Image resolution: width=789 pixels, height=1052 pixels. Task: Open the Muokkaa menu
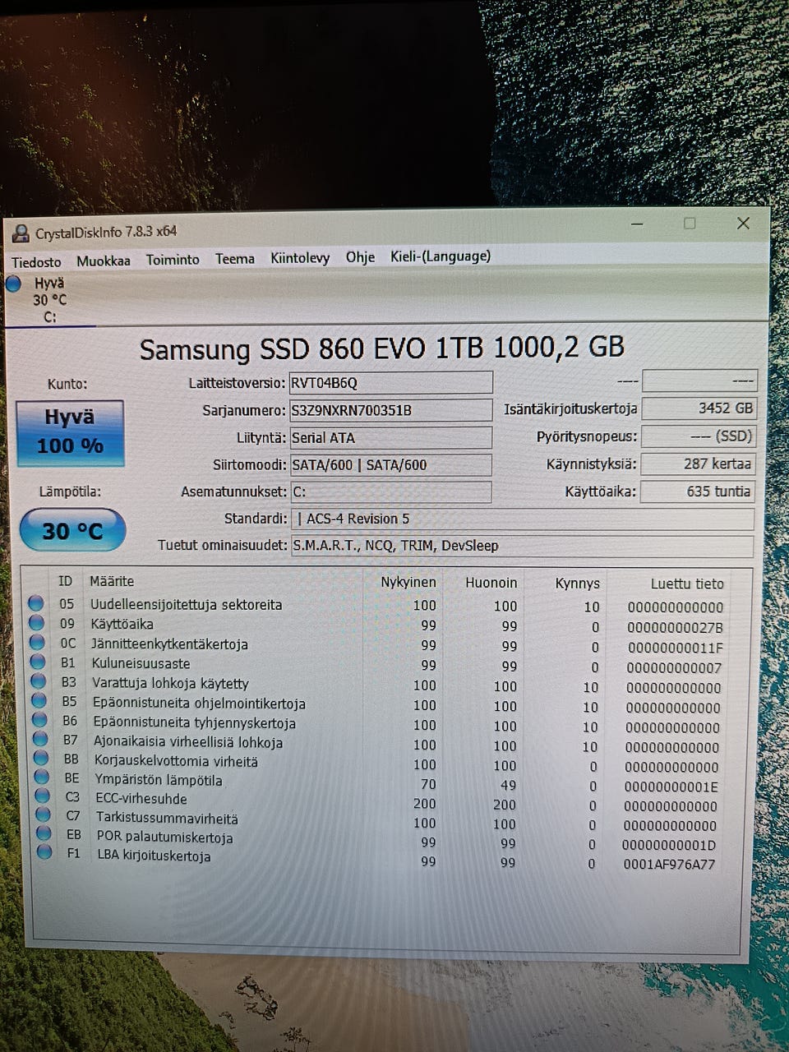point(104,261)
